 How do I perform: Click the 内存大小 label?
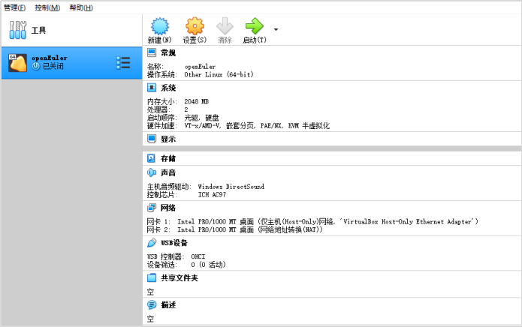(162, 102)
